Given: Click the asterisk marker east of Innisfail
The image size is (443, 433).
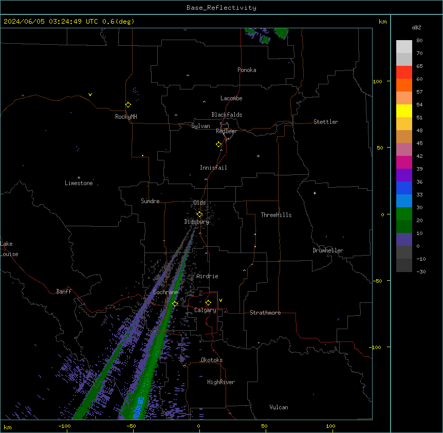Looking at the screenshot, I should (x=258, y=156).
